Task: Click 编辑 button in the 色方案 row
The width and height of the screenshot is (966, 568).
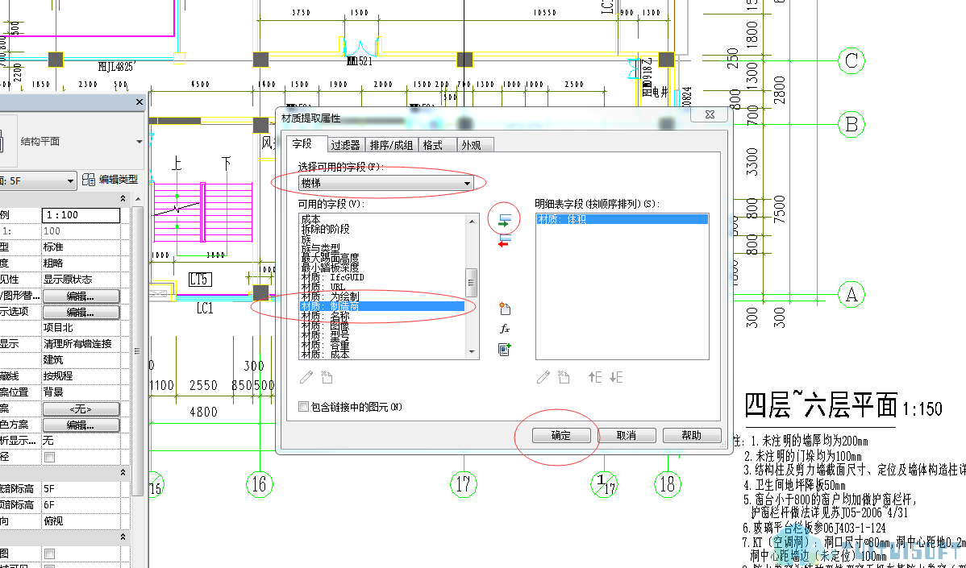Action: [x=81, y=425]
